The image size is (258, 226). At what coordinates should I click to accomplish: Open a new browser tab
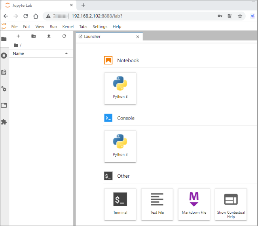(x=83, y=5)
